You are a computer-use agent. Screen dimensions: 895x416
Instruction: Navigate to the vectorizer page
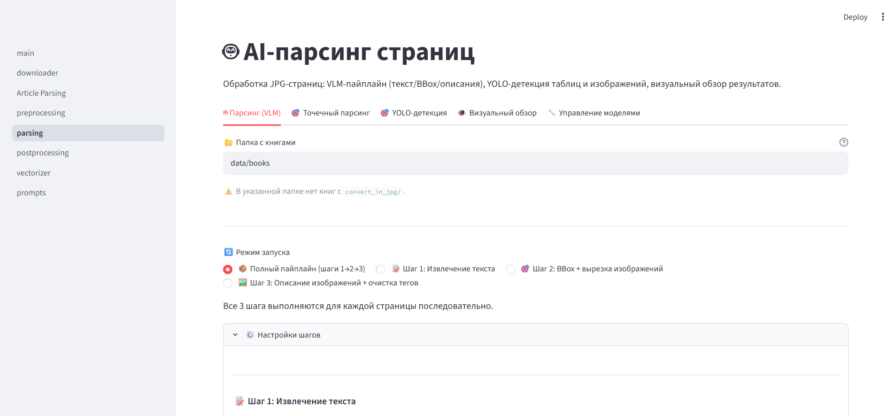(88, 173)
